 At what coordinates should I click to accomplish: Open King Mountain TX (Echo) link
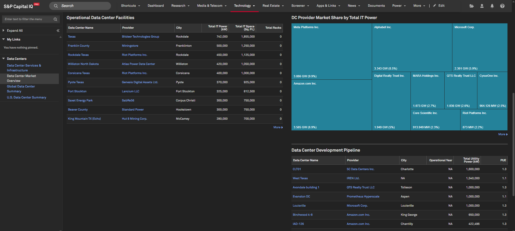84,119
